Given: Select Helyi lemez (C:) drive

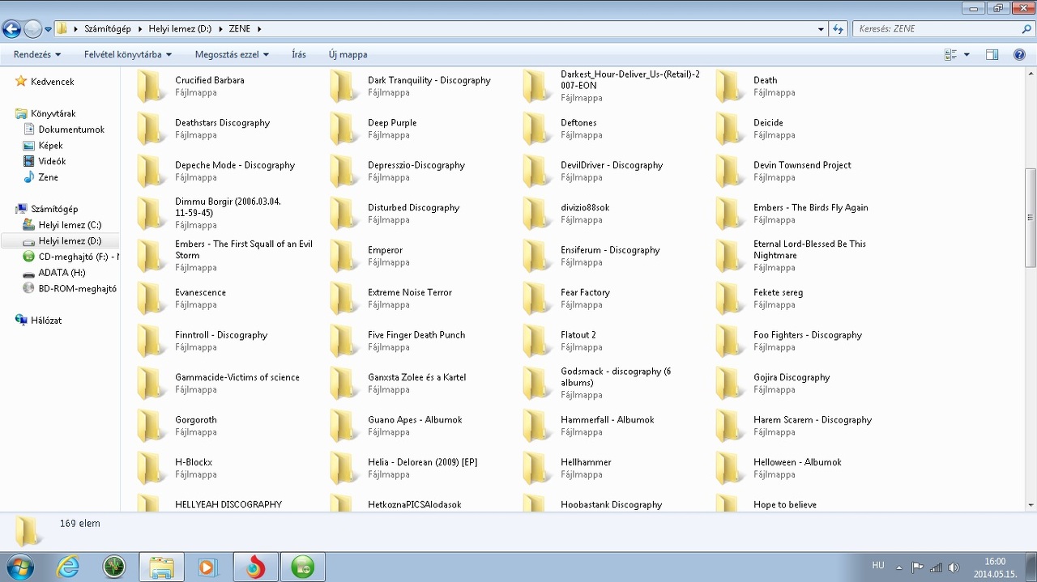Looking at the screenshot, I should point(70,225).
